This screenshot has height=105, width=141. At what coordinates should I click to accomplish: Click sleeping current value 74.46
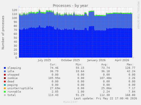[54, 68]
